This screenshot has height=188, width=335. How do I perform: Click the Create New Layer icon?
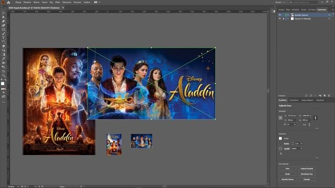[325, 96]
